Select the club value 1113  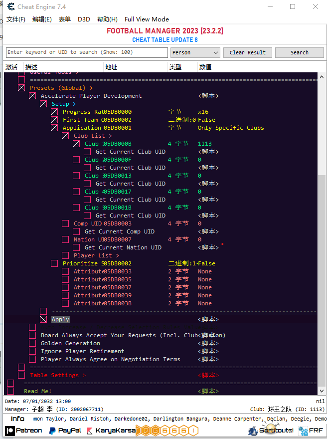coord(205,144)
